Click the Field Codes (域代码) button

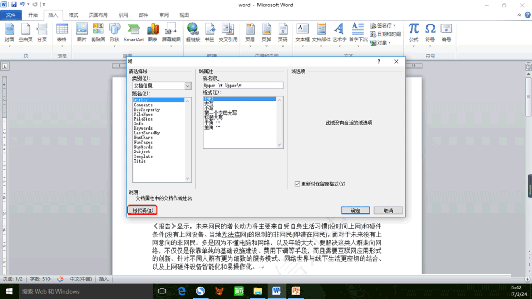pyautogui.click(x=143, y=210)
